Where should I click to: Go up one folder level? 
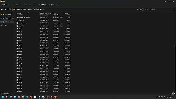[10, 9]
